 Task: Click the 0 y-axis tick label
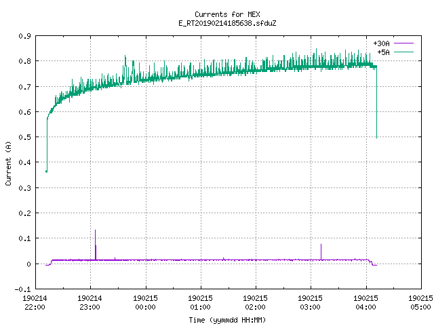click(x=28, y=264)
